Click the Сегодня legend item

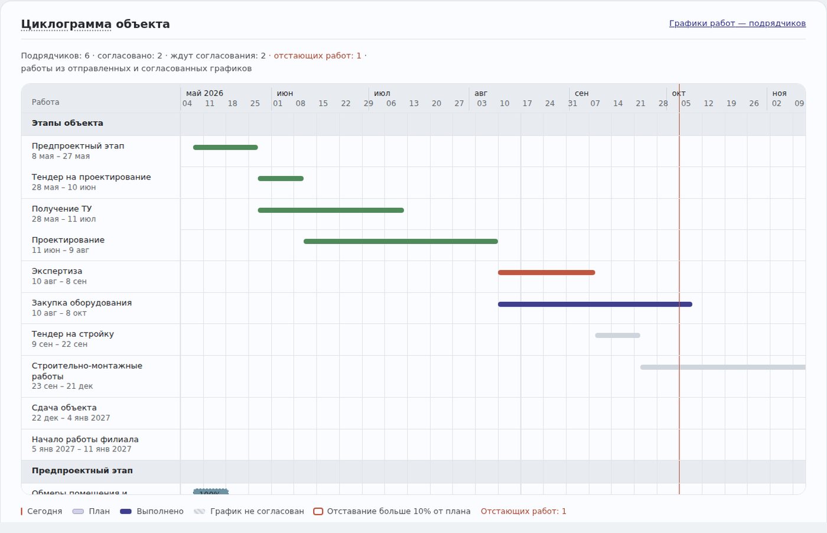41,511
